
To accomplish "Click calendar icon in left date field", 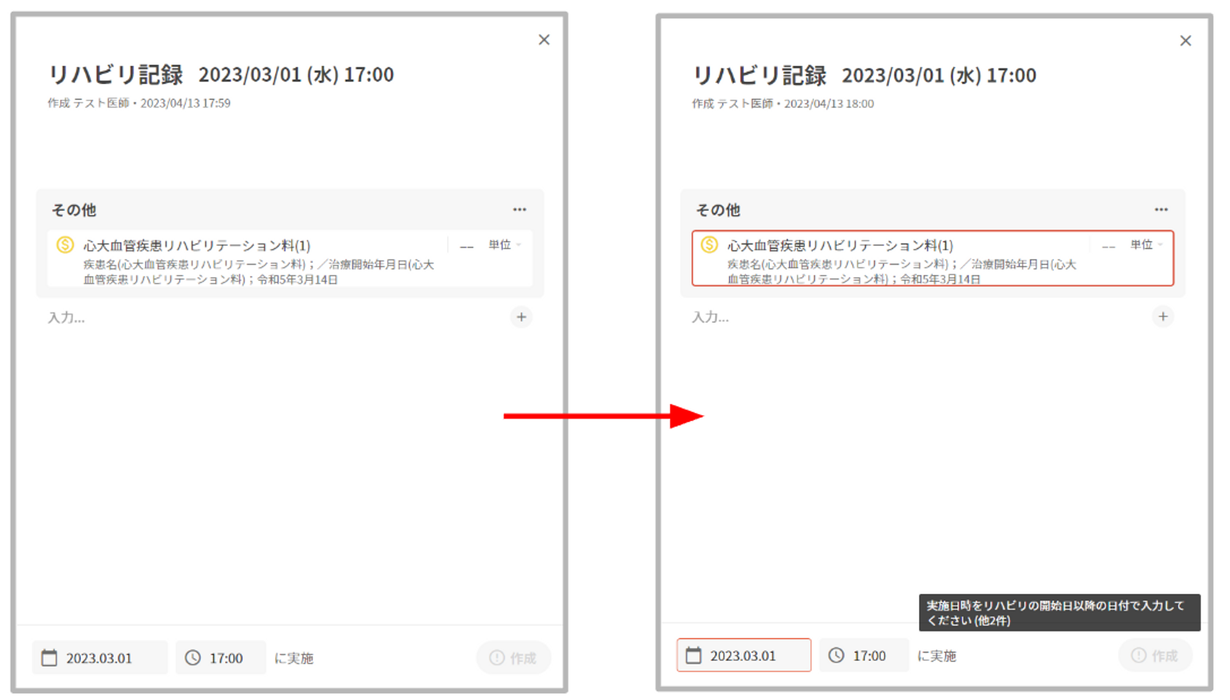I will point(49,658).
